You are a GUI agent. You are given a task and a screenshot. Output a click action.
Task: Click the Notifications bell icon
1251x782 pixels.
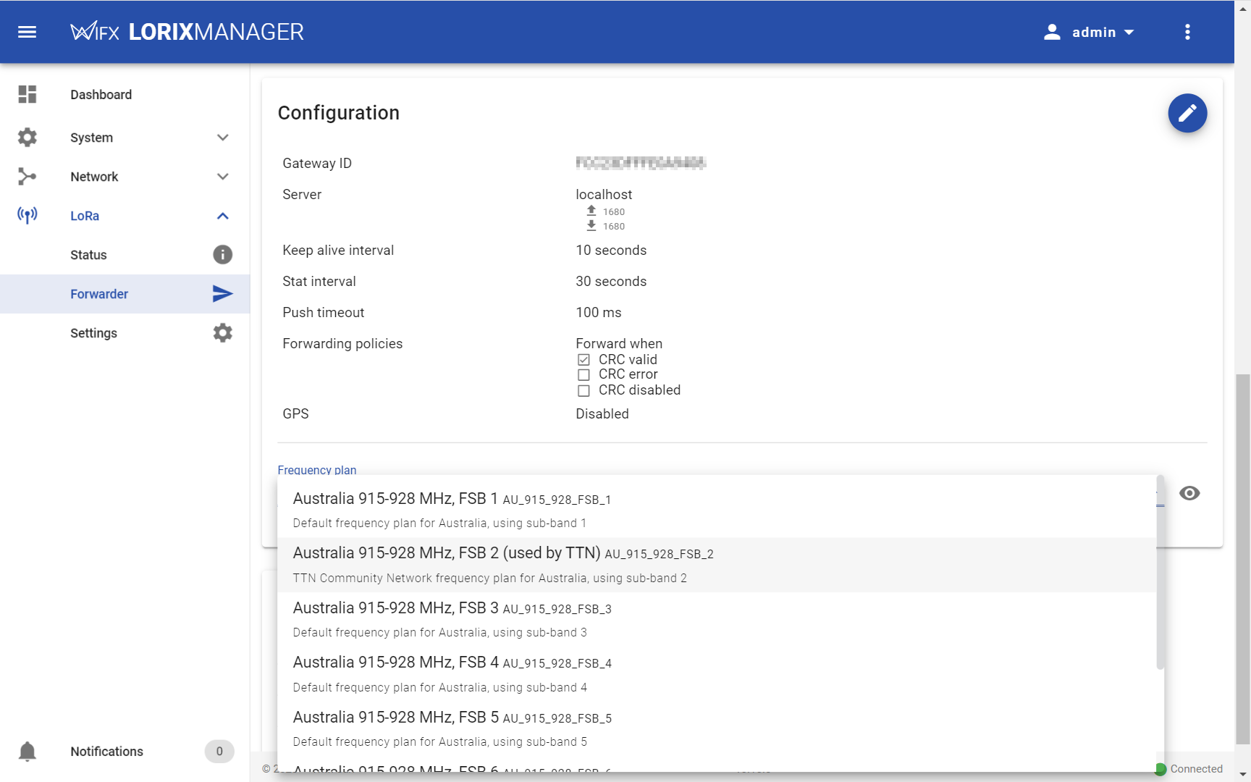28,752
